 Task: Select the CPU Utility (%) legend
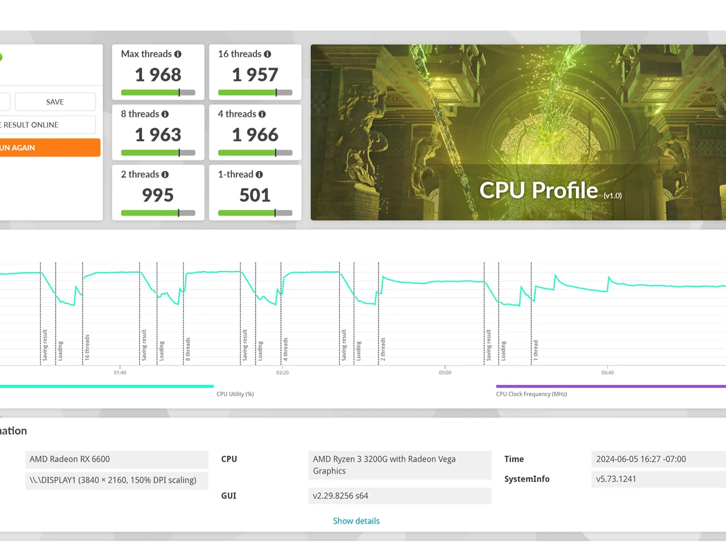pos(235,394)
